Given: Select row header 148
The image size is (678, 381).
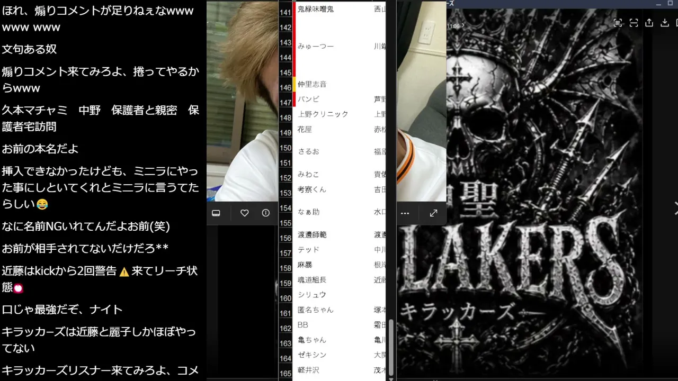Looking at the screenshot, I should [x=286, y=118].
